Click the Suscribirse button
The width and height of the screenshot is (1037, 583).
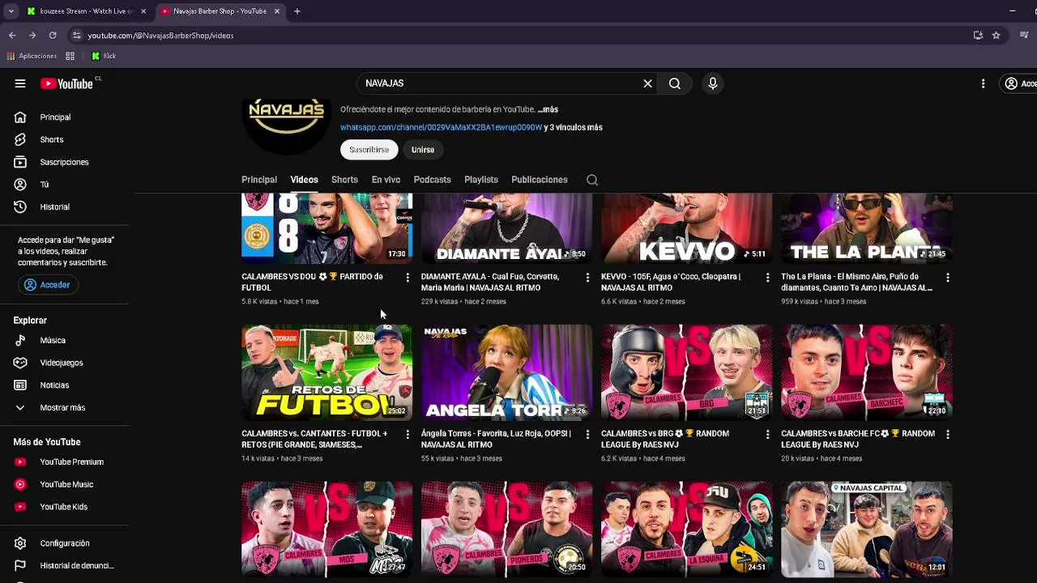pos(369,150)
